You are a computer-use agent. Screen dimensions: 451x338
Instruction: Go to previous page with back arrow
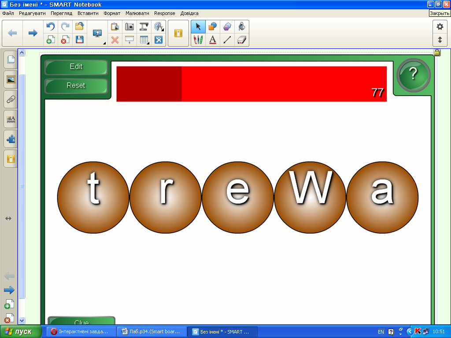[x=12, y=33]
